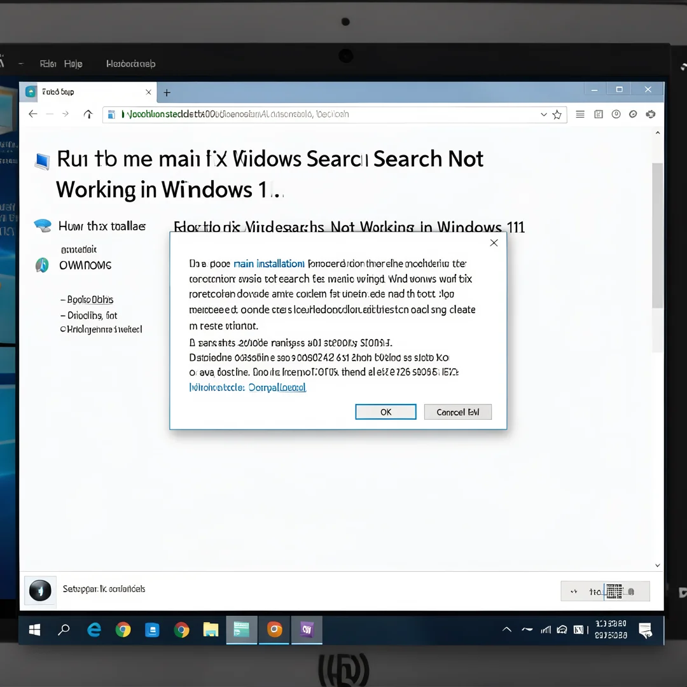Click the reading list icon in browser toolbar
The image size is (687, 687).
(599, 114)
